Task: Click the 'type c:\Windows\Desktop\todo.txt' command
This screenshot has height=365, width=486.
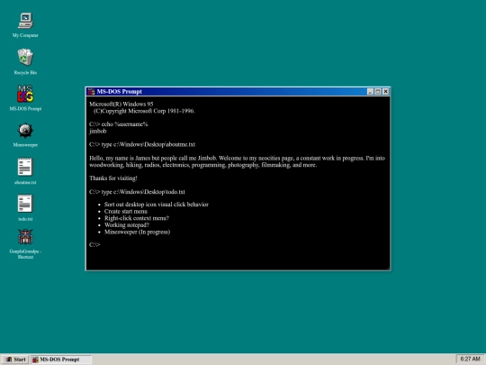Action: click(137, 192)
